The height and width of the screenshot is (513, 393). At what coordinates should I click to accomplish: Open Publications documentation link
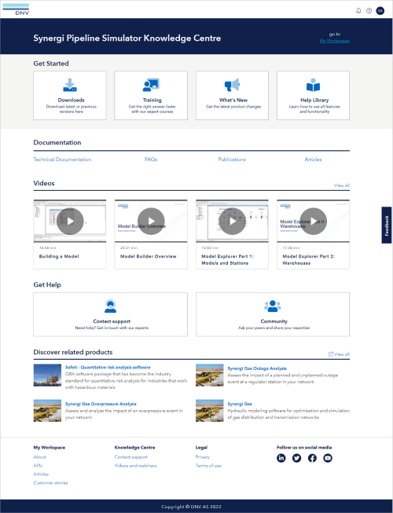(x=232, y=159)
